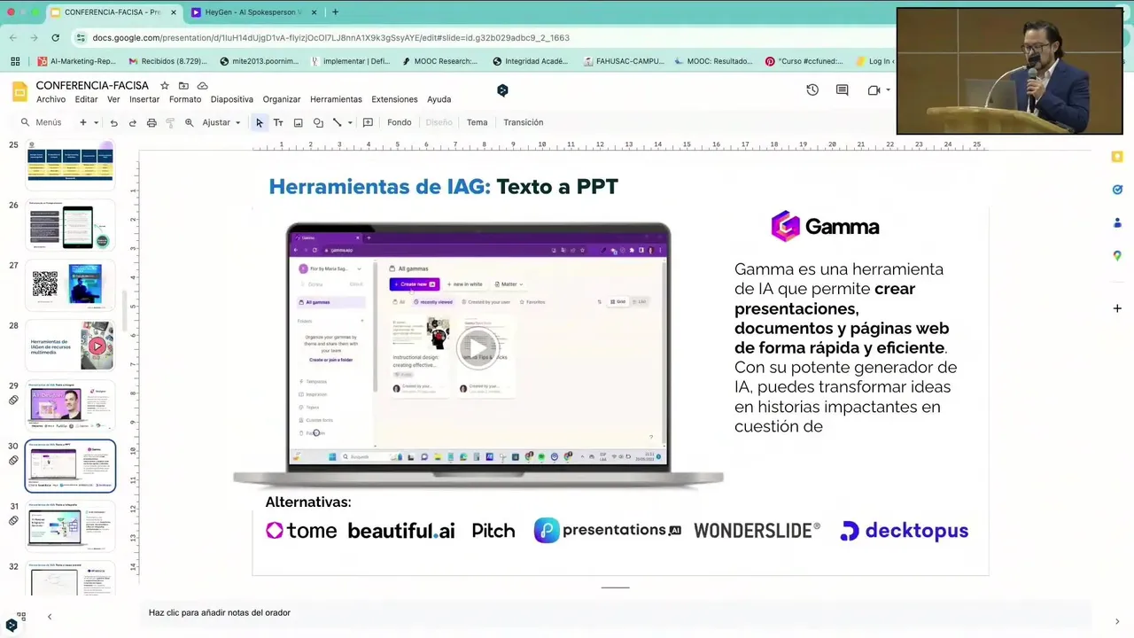Add a new slide with plus icon
This screenshot has width=1134, height=638.
click(83, 122)
